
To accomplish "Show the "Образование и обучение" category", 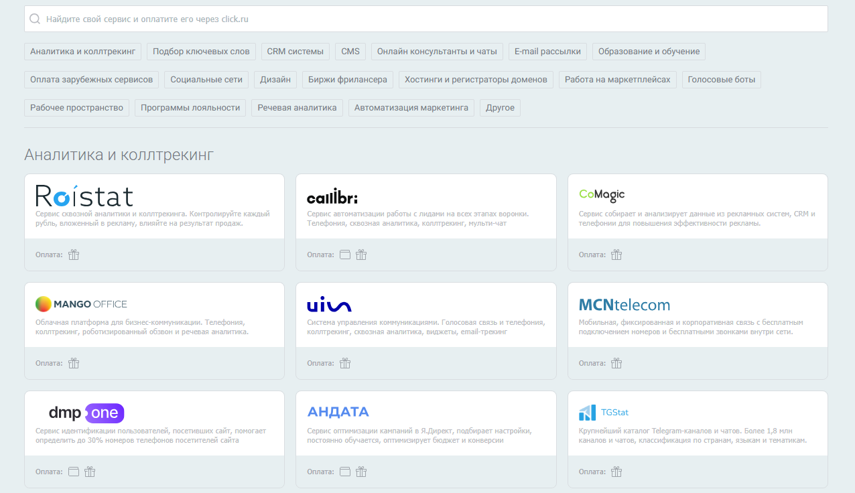I will point(649,52).
